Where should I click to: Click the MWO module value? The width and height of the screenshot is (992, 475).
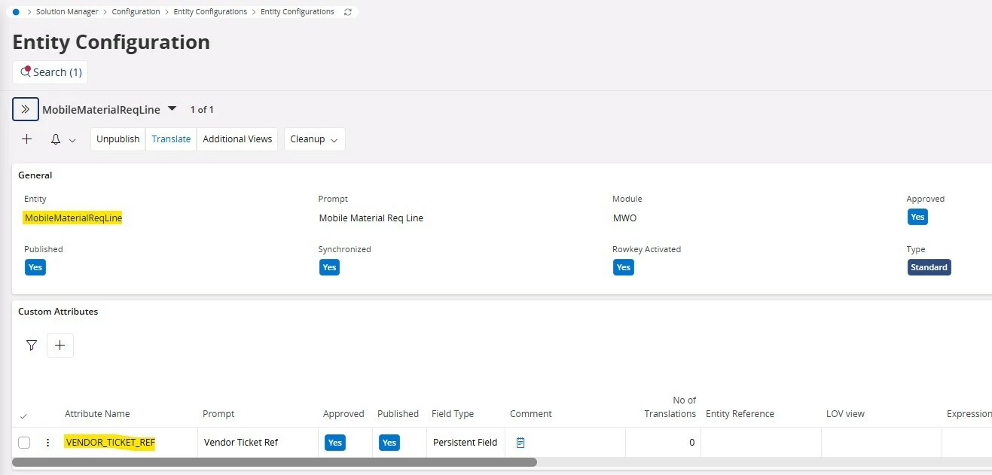pyautogui.click(x=625, y=218)
